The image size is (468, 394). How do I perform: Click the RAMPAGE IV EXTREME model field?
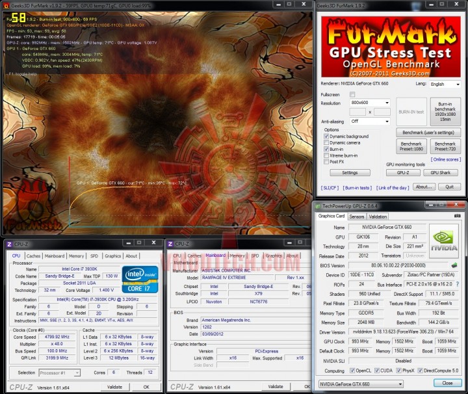(237, 277)
